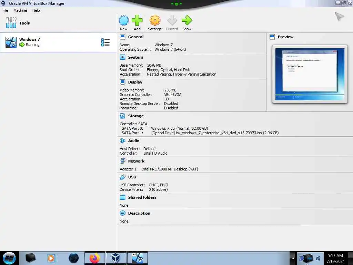Screen dimensions: 353x265
Task: Click the '2048 MB' base memory value
Action: click(154, 65)
